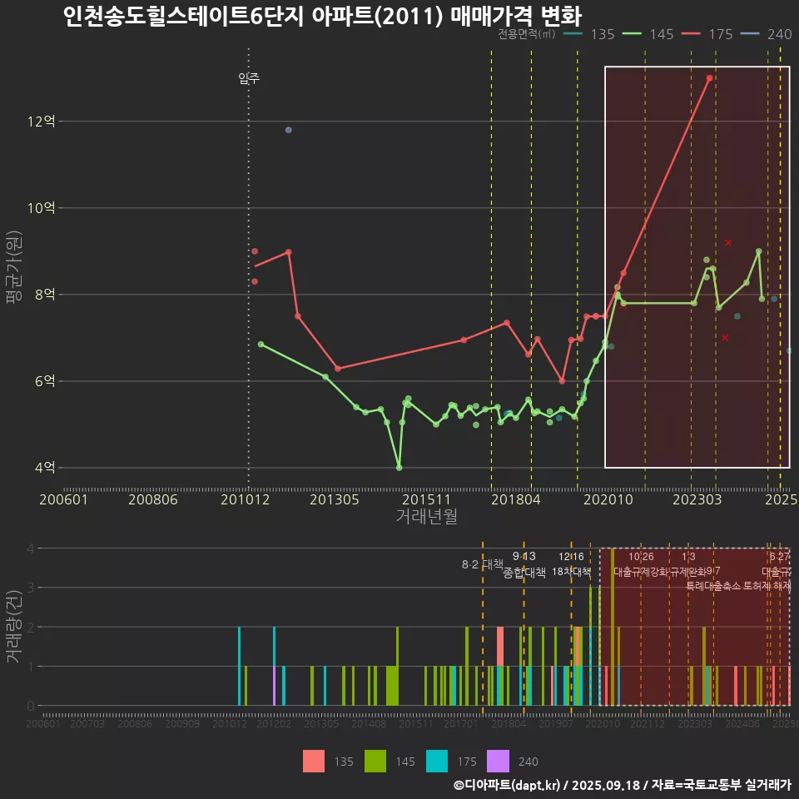This screenshot has width=799, height=799.
Task: Select the purple 240 swatch in bottom legend
Action: pyautogui.click(x=498, y=761)
